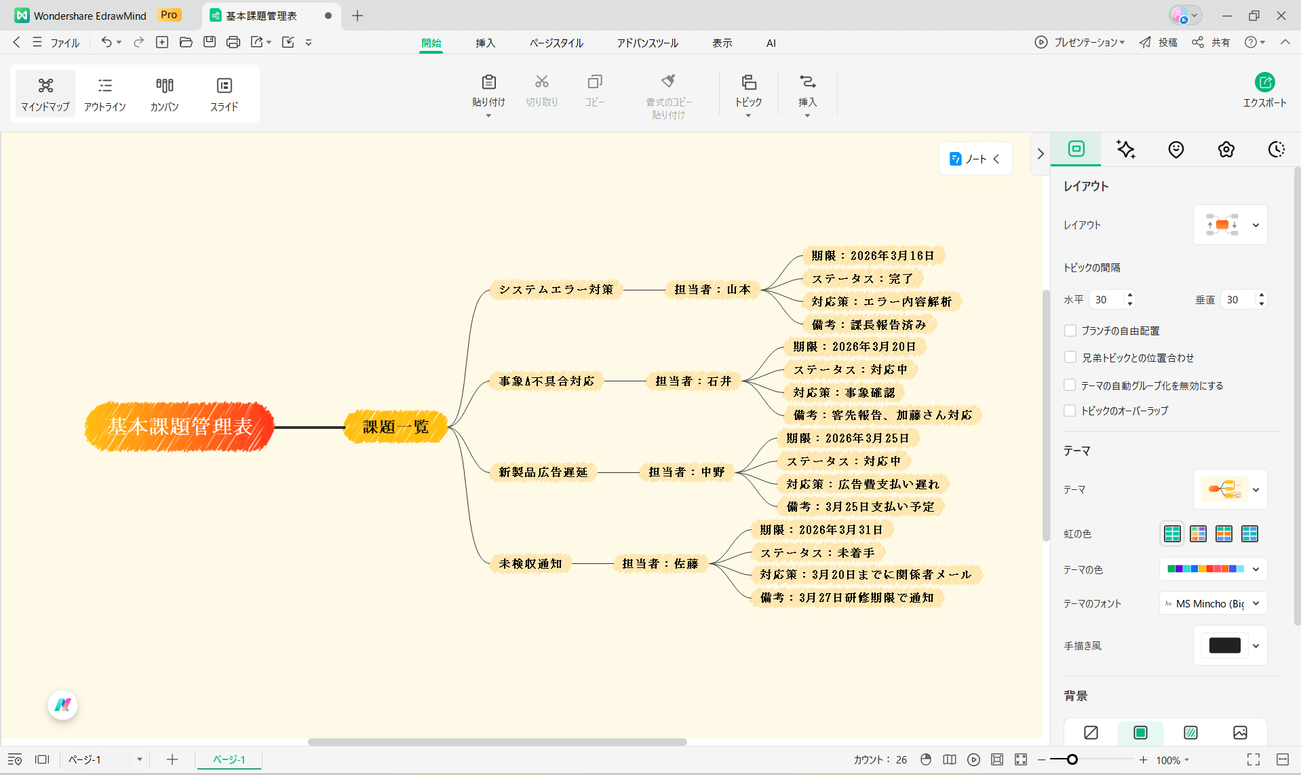Enable the branch free positioning checkbox
The height and width of the screenshot is (775, 1301).
[1070, 330]
